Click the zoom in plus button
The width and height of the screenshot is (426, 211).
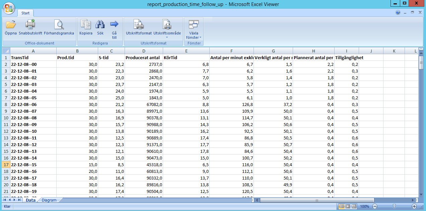(x=414, y=206)
